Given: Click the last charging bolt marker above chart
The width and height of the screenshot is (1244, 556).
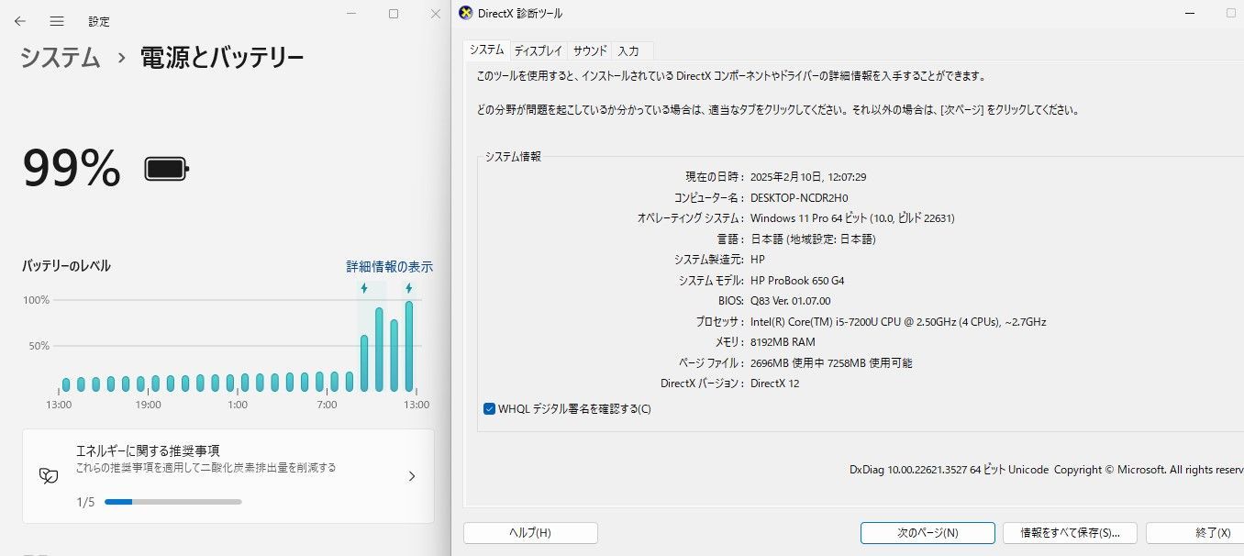Looking at the screenshot, I should coord(409,289).
